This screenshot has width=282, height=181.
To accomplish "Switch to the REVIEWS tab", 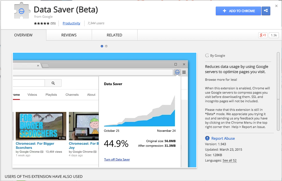I will (x=69, y=35).
